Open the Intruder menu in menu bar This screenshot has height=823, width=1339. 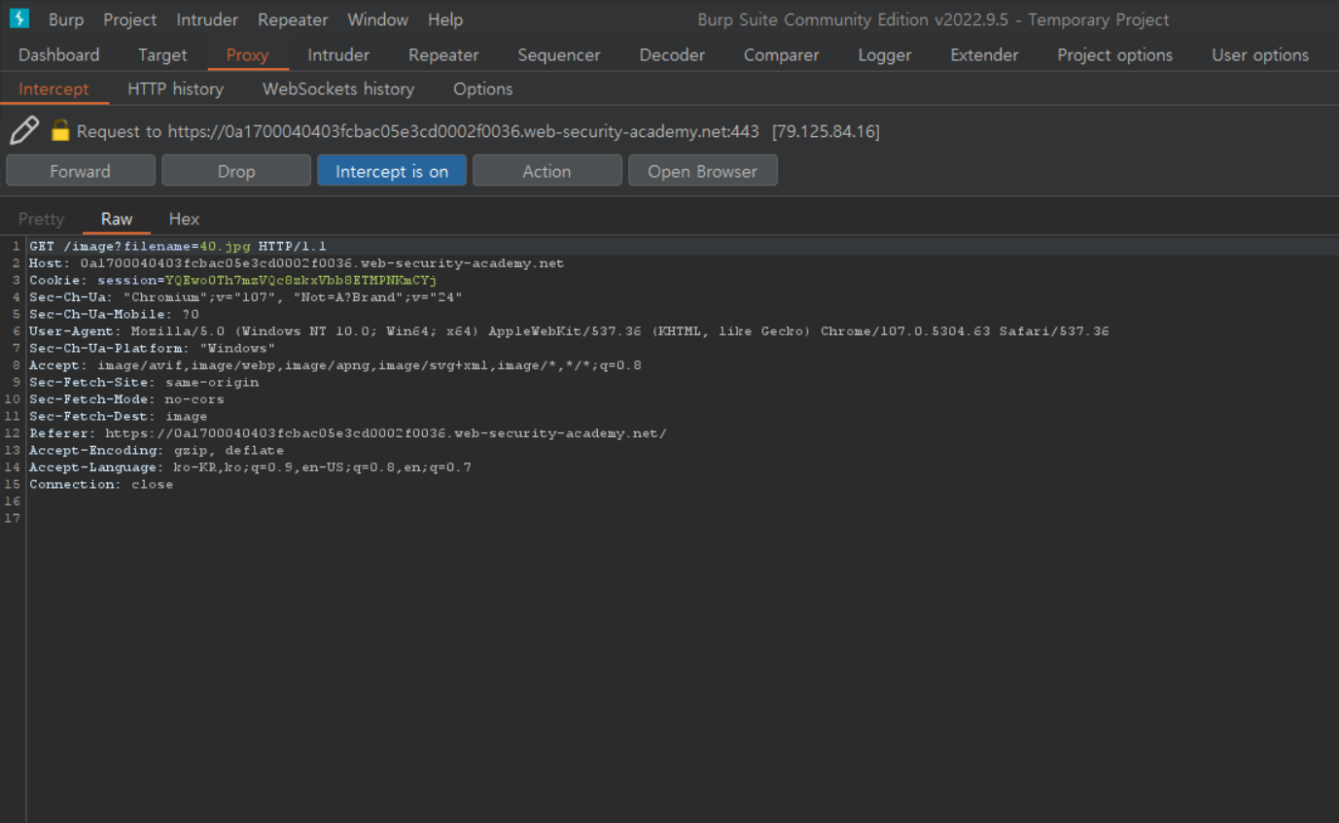coord(207,19)
